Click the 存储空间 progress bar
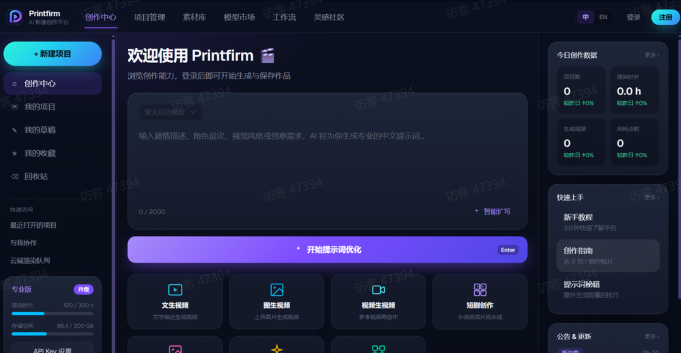The height and width of the screenshot is (353, 681). tap(52, 334)
